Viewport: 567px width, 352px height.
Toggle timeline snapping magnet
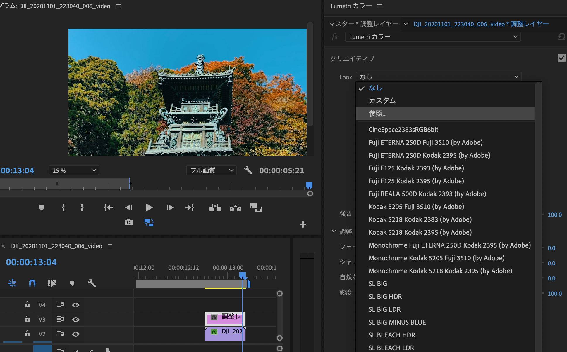pos(32,283)
